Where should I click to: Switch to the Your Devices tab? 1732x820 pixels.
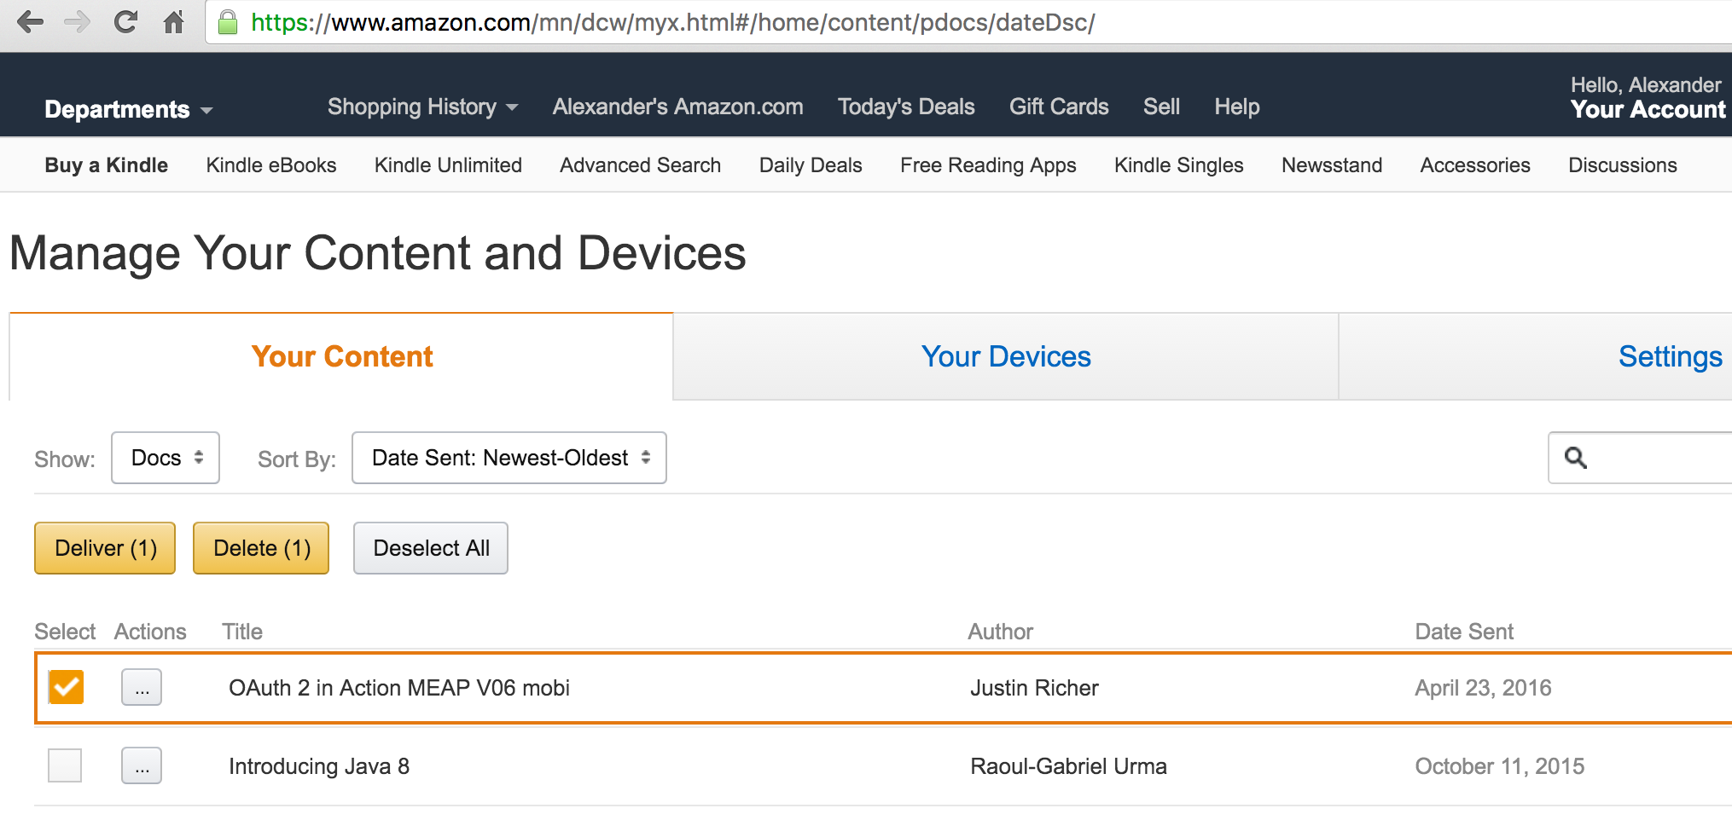point(1006,356)
